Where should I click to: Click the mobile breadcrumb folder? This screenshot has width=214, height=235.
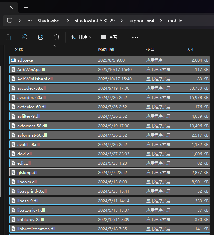tap(175, 21)
